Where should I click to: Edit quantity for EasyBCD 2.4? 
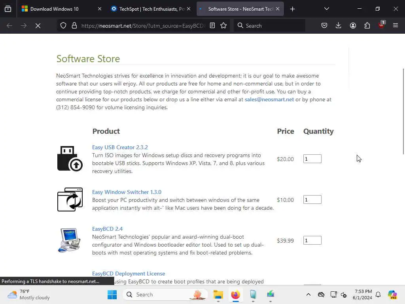pyautogui.click(x=312, y=240)
